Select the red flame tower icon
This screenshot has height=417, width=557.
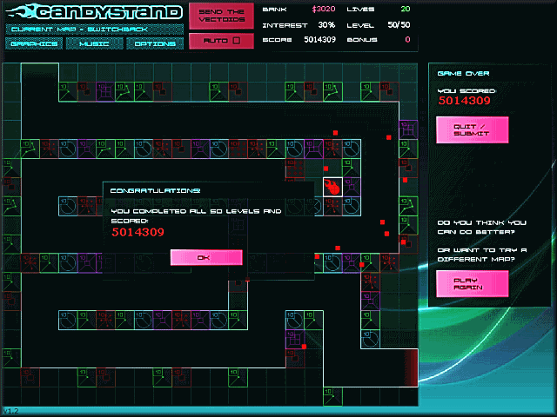[x=332, y=186]
